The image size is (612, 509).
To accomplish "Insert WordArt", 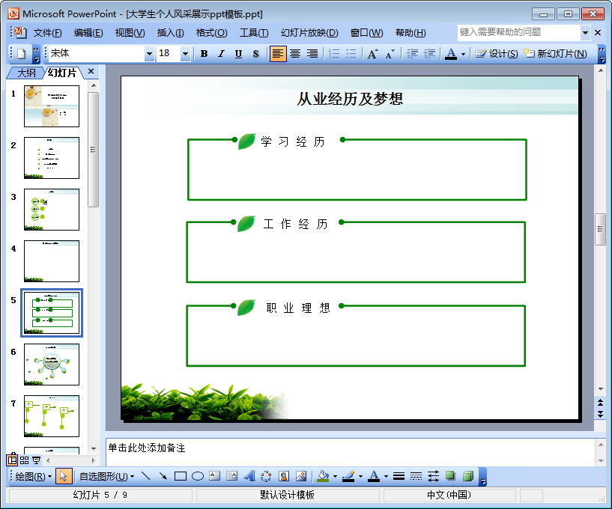I will click(x=249, y=476).
